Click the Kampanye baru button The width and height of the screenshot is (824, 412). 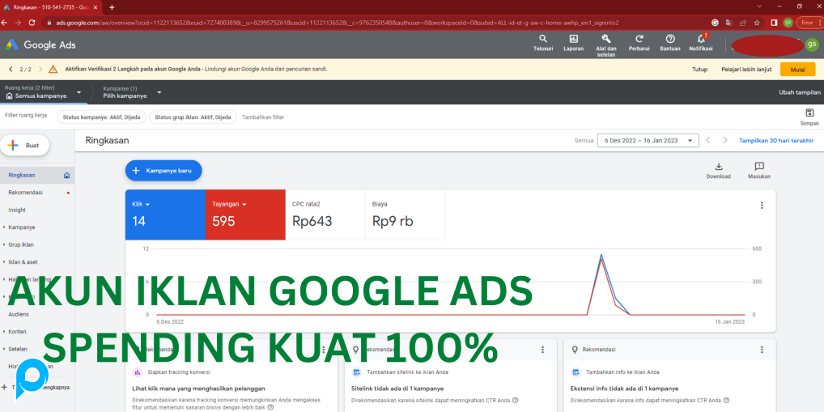click(x=164, y=171)
